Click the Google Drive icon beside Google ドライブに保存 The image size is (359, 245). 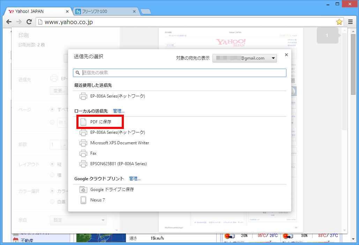click(83, 190)
